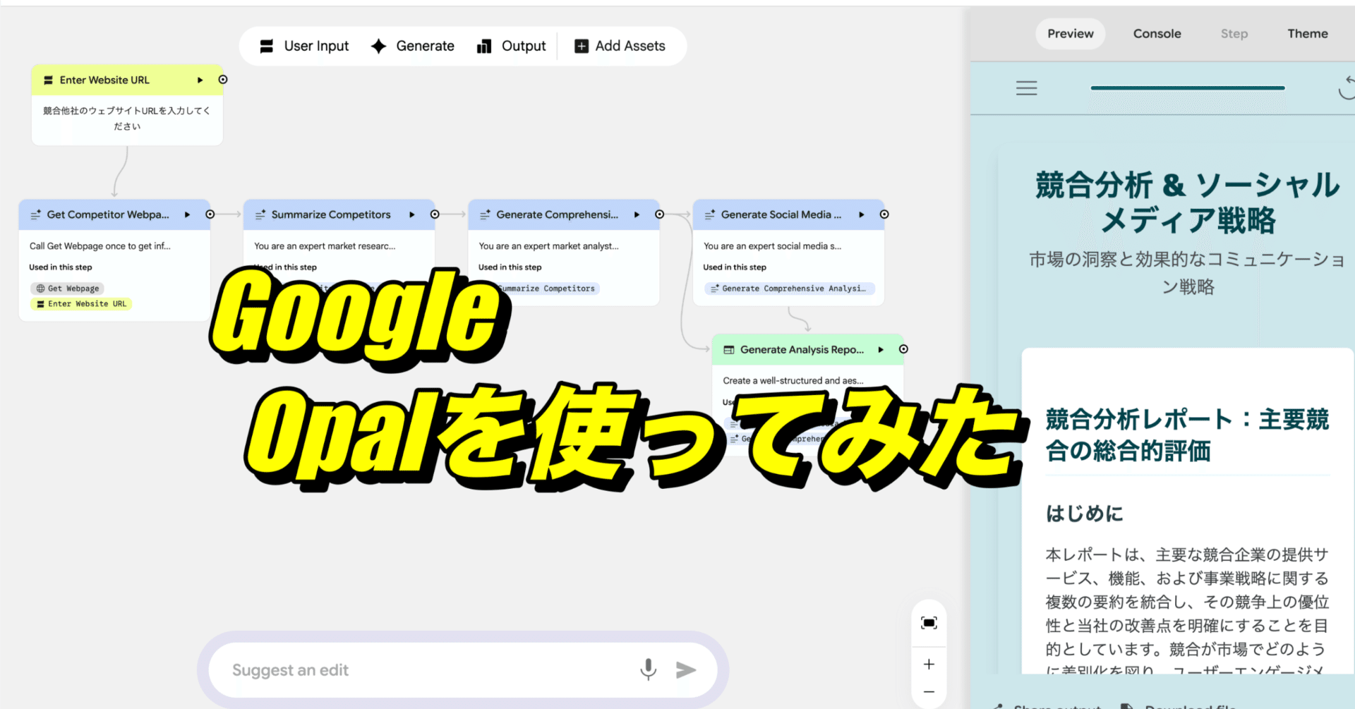Zoom in on the workflow canvas
Viewport: 1355px width, 709px height.
929,664
